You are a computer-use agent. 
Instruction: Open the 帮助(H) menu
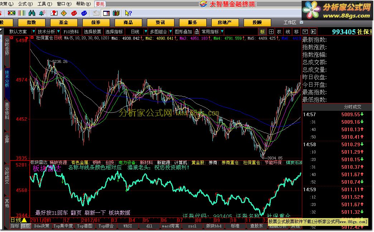(83, 4)
